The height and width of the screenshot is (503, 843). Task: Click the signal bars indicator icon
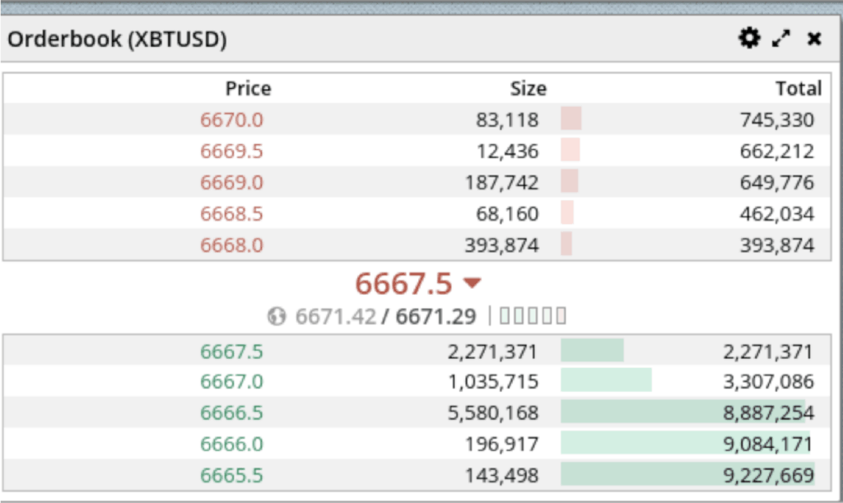click(533, 316)
